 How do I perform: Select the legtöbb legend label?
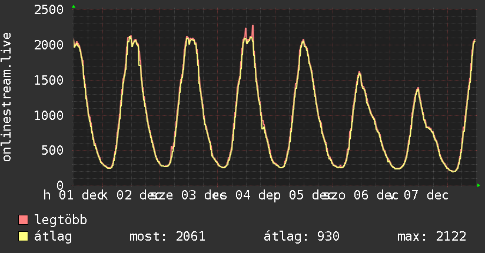61,221
